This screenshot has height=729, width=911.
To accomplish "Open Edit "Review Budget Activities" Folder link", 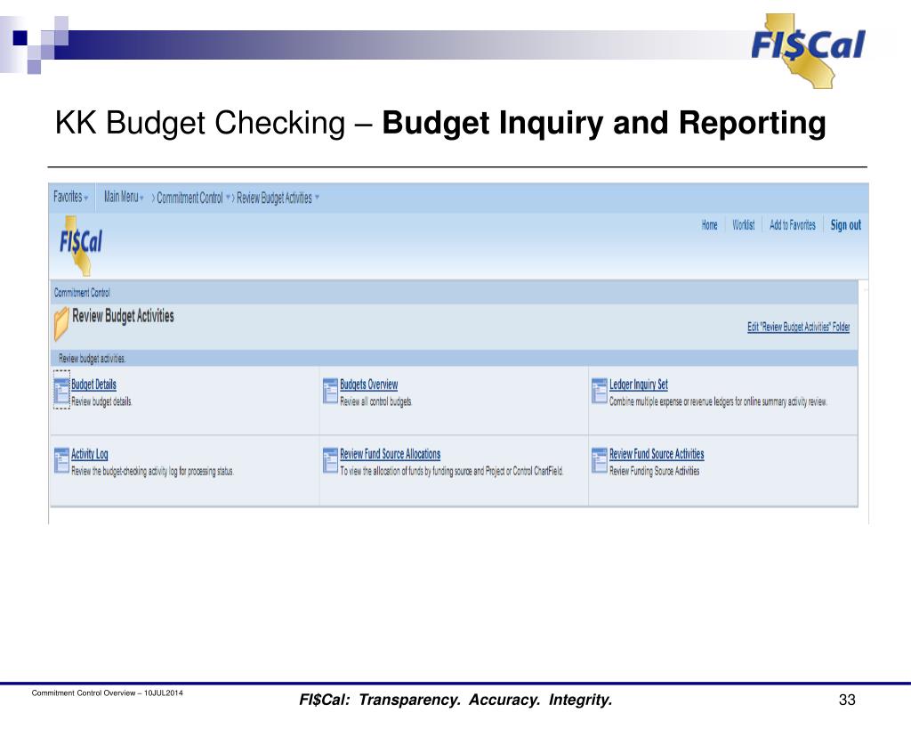I will point(798,327).
